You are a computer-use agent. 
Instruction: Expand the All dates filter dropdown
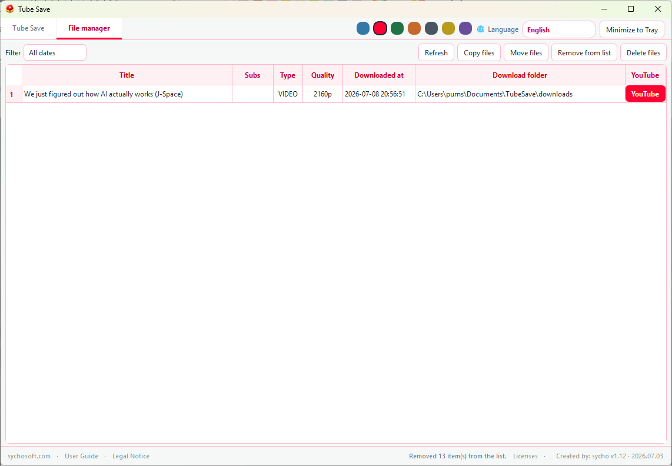pyautogui.click(x=55, y=53)
